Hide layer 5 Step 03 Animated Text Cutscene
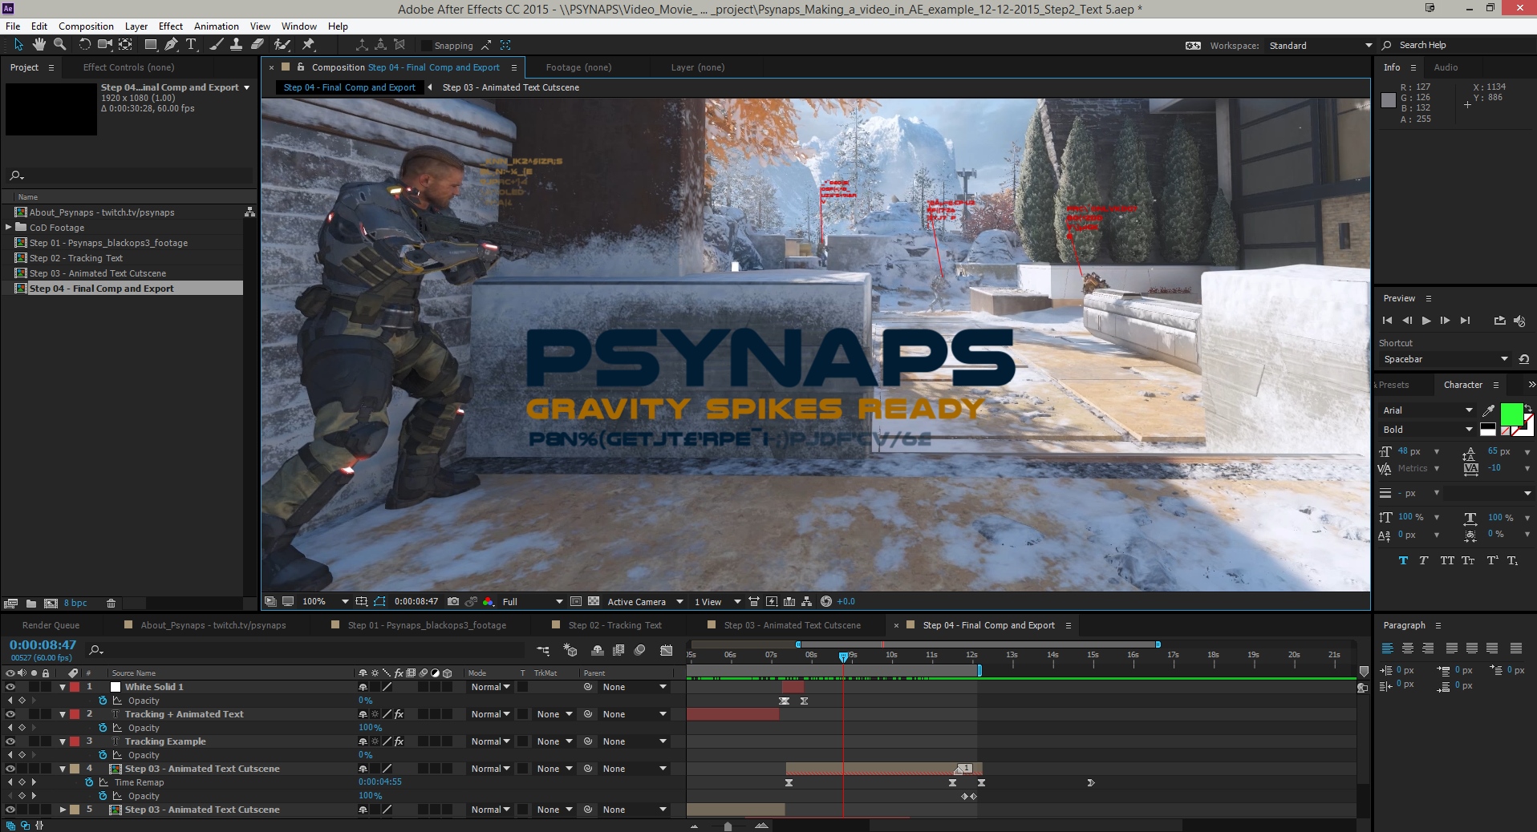Image resolution: width=1537 pixels, height=832 pixels. coord(10,810)
